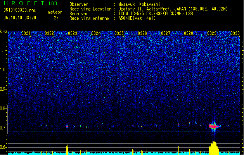Click the 0.7 kHz axis label
The image size is (244, 155).
point(3,128)
